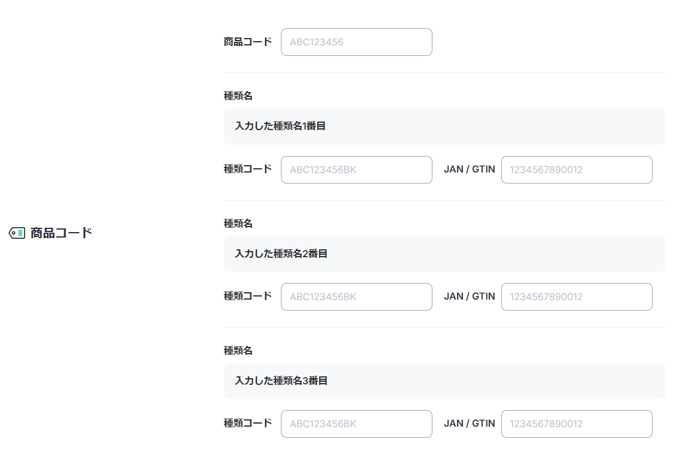Click the JAN / GTIN label in the second row
The height and width of the screenshot is (450, 679).
point(469,297)
